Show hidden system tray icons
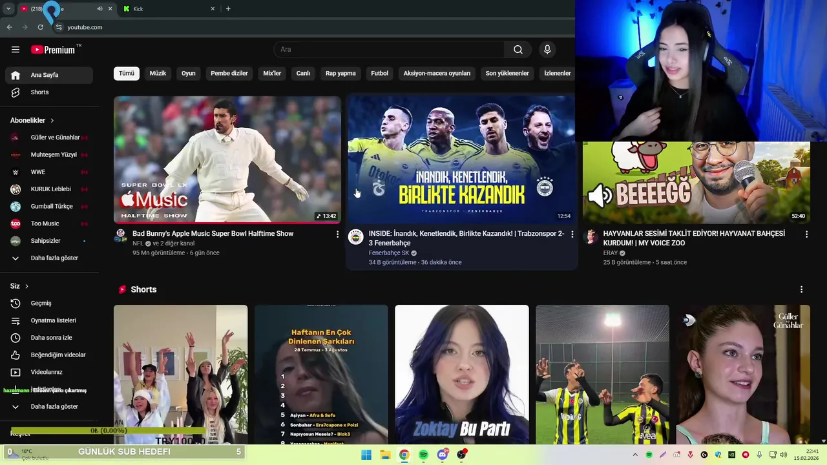 click(635, 455)
